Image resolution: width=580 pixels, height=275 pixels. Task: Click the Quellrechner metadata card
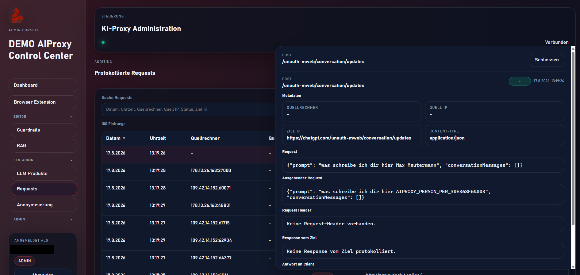click(x=351, y=111)
